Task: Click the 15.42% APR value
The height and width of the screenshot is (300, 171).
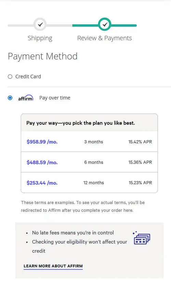Action: (x=140, y=142)
